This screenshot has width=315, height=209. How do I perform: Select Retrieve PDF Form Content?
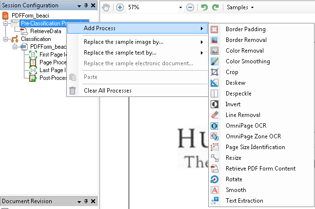pos(260,169)
